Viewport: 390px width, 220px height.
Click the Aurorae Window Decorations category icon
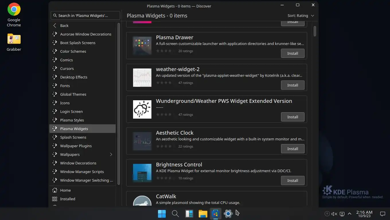pyautogui.click(x=55, y=34)
